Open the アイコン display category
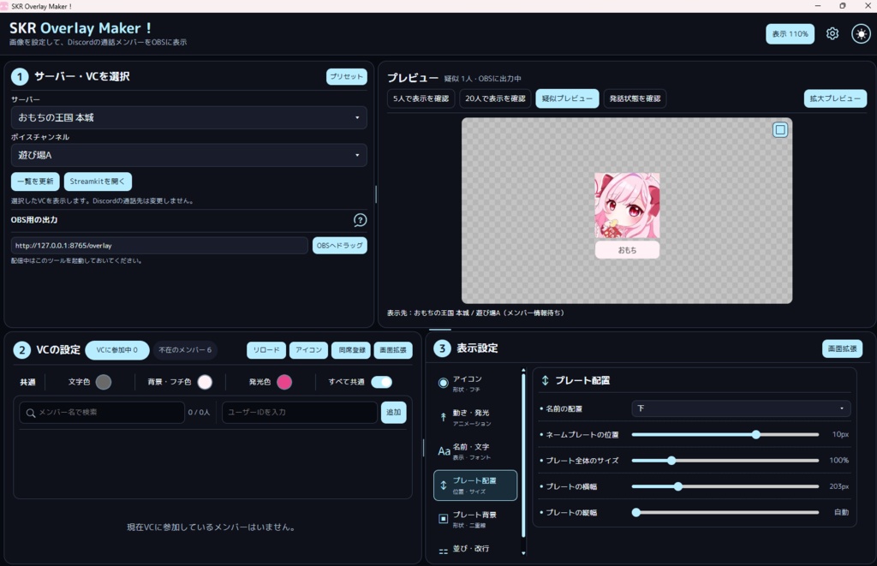This screenshot has width=877, height=566. tap(475, 383)
